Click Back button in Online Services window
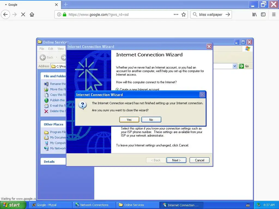 pyautogui.click(x=47, y=57)
